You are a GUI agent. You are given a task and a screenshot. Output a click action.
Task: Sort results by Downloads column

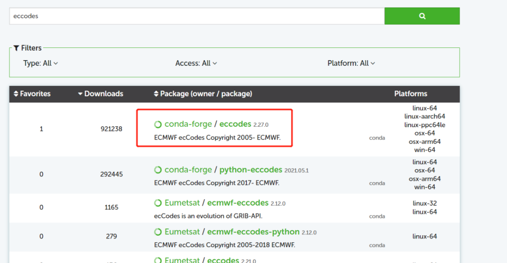pyautogui.click(x=100, y=94)
